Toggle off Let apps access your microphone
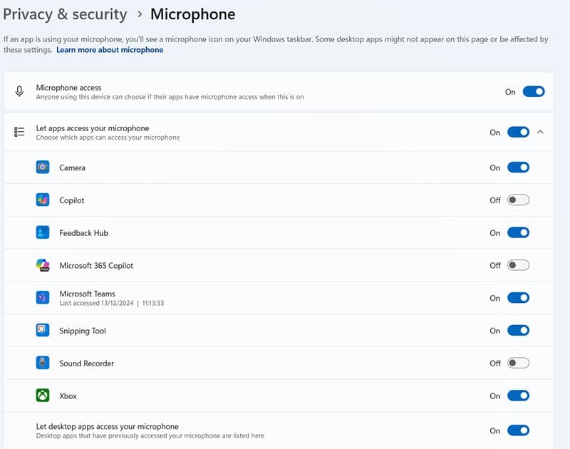 (518, 132)
